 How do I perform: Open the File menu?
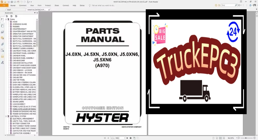(x=4, y=5)
